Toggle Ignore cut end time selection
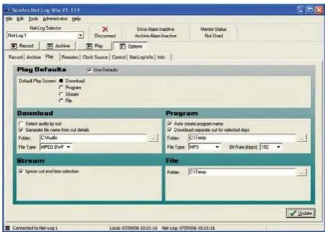 21,171
